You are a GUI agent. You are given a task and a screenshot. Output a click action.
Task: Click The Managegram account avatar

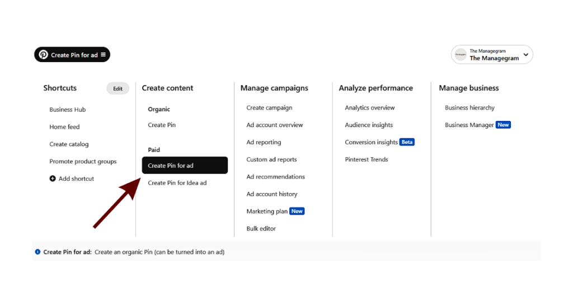(x=461, y=55)
